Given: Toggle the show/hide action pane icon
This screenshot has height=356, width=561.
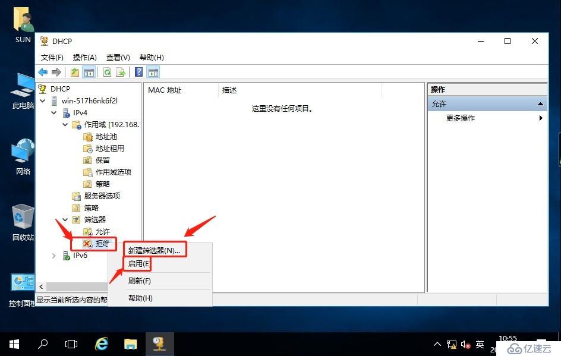Looking at the screenshot, I should [153, 73].
